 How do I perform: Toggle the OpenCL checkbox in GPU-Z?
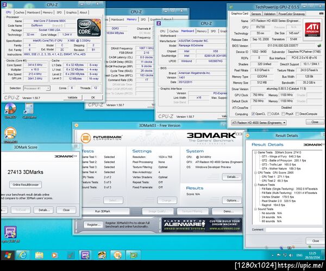(x=253, y=114)
